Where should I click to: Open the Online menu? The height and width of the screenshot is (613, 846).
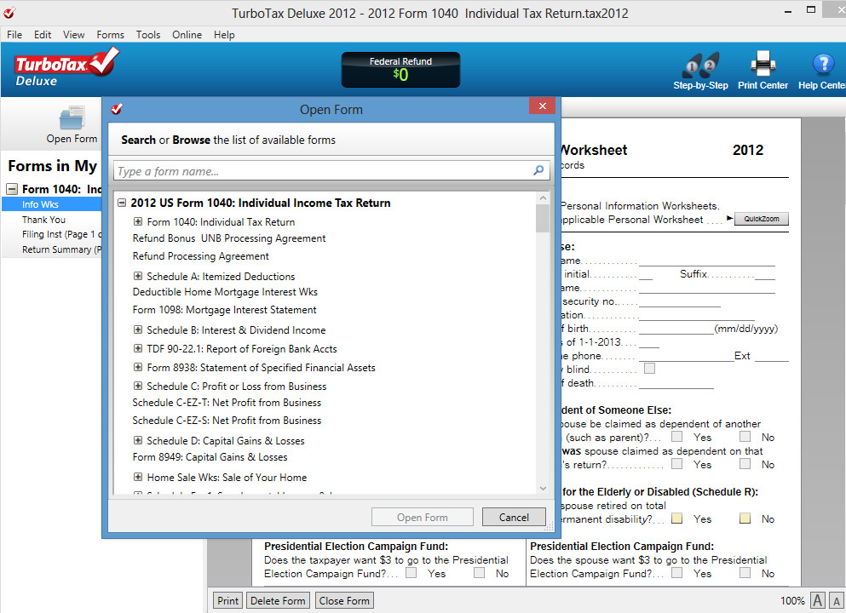click(x=187, y=35)
